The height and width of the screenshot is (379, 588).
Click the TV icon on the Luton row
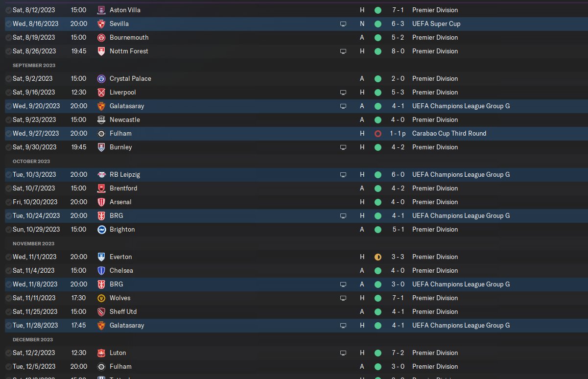click(343, 353)
